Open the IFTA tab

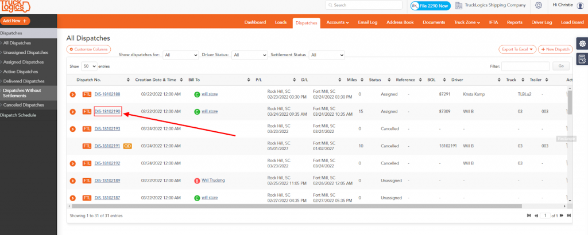[x=493, y=22]
